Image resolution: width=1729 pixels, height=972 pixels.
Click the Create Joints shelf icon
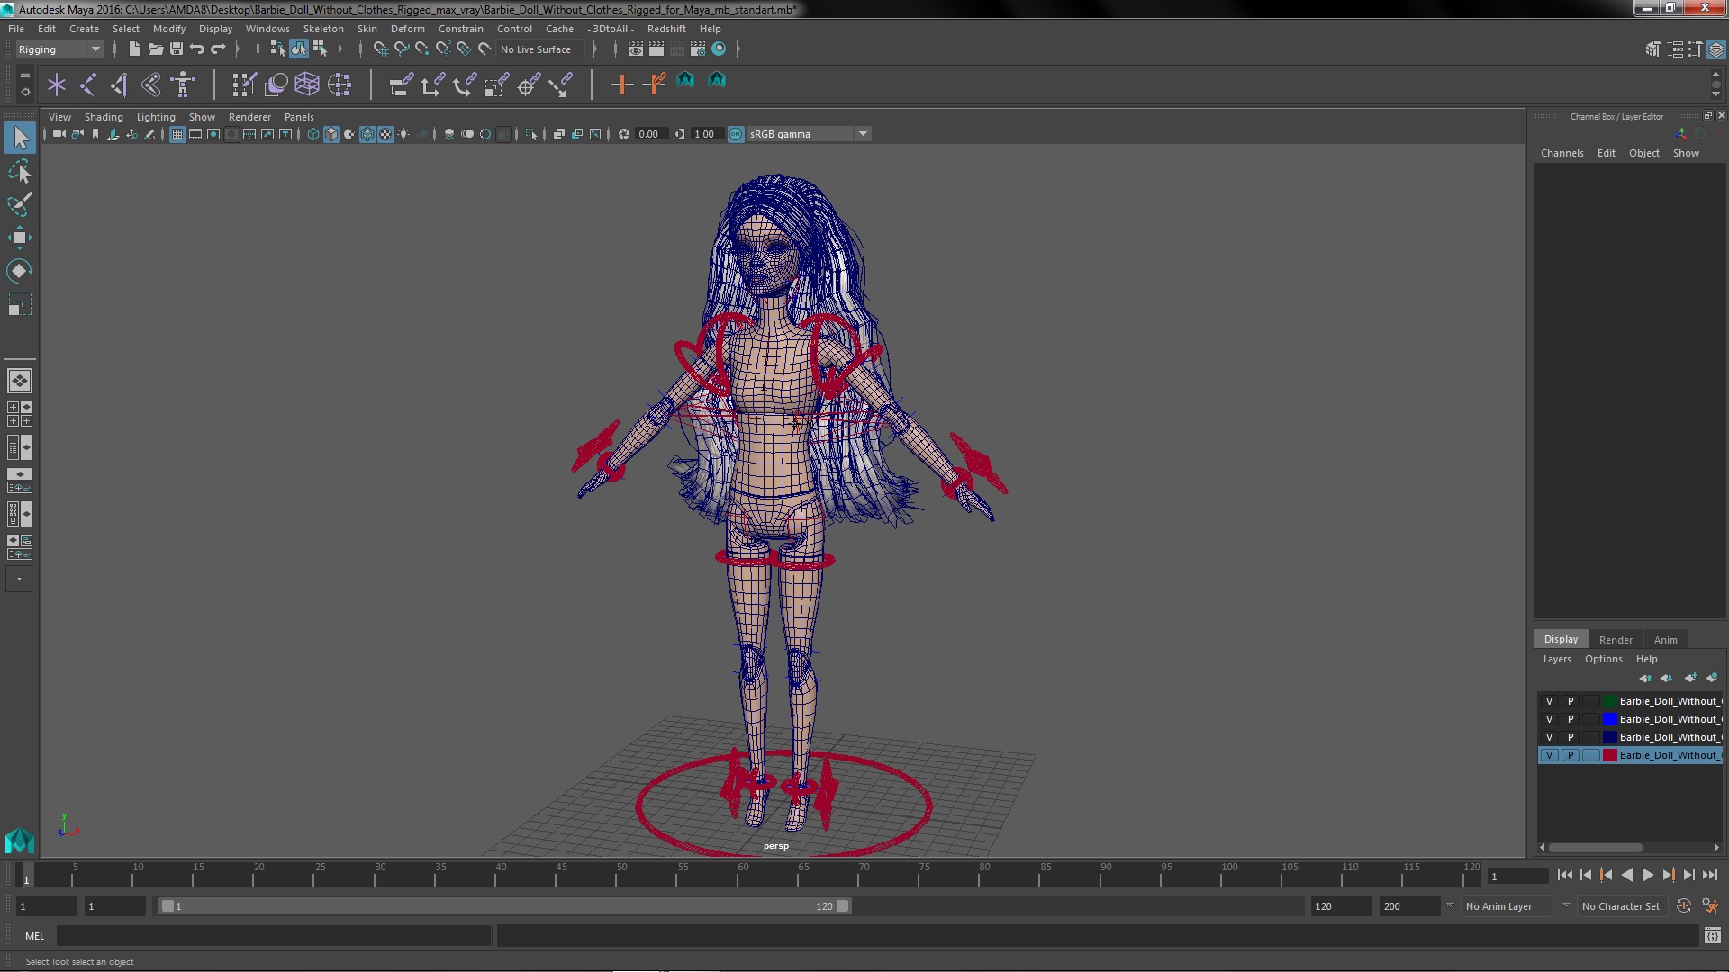(x=88, y=85)
